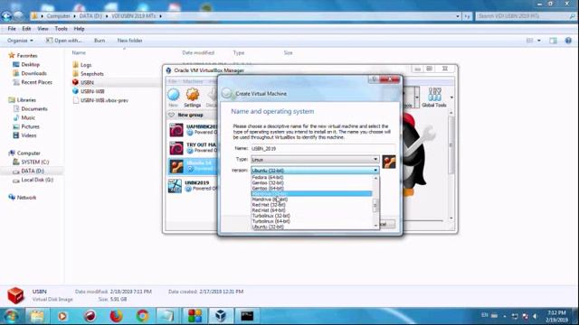Open Downloads under Favorites
This screenshot has height=325, width=579.
pos(34,73)
